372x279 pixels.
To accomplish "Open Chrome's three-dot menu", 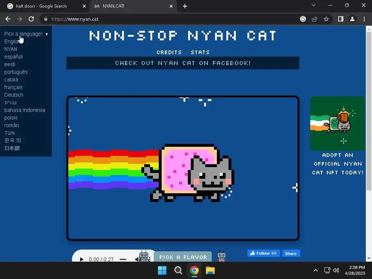I will (364, 19).
